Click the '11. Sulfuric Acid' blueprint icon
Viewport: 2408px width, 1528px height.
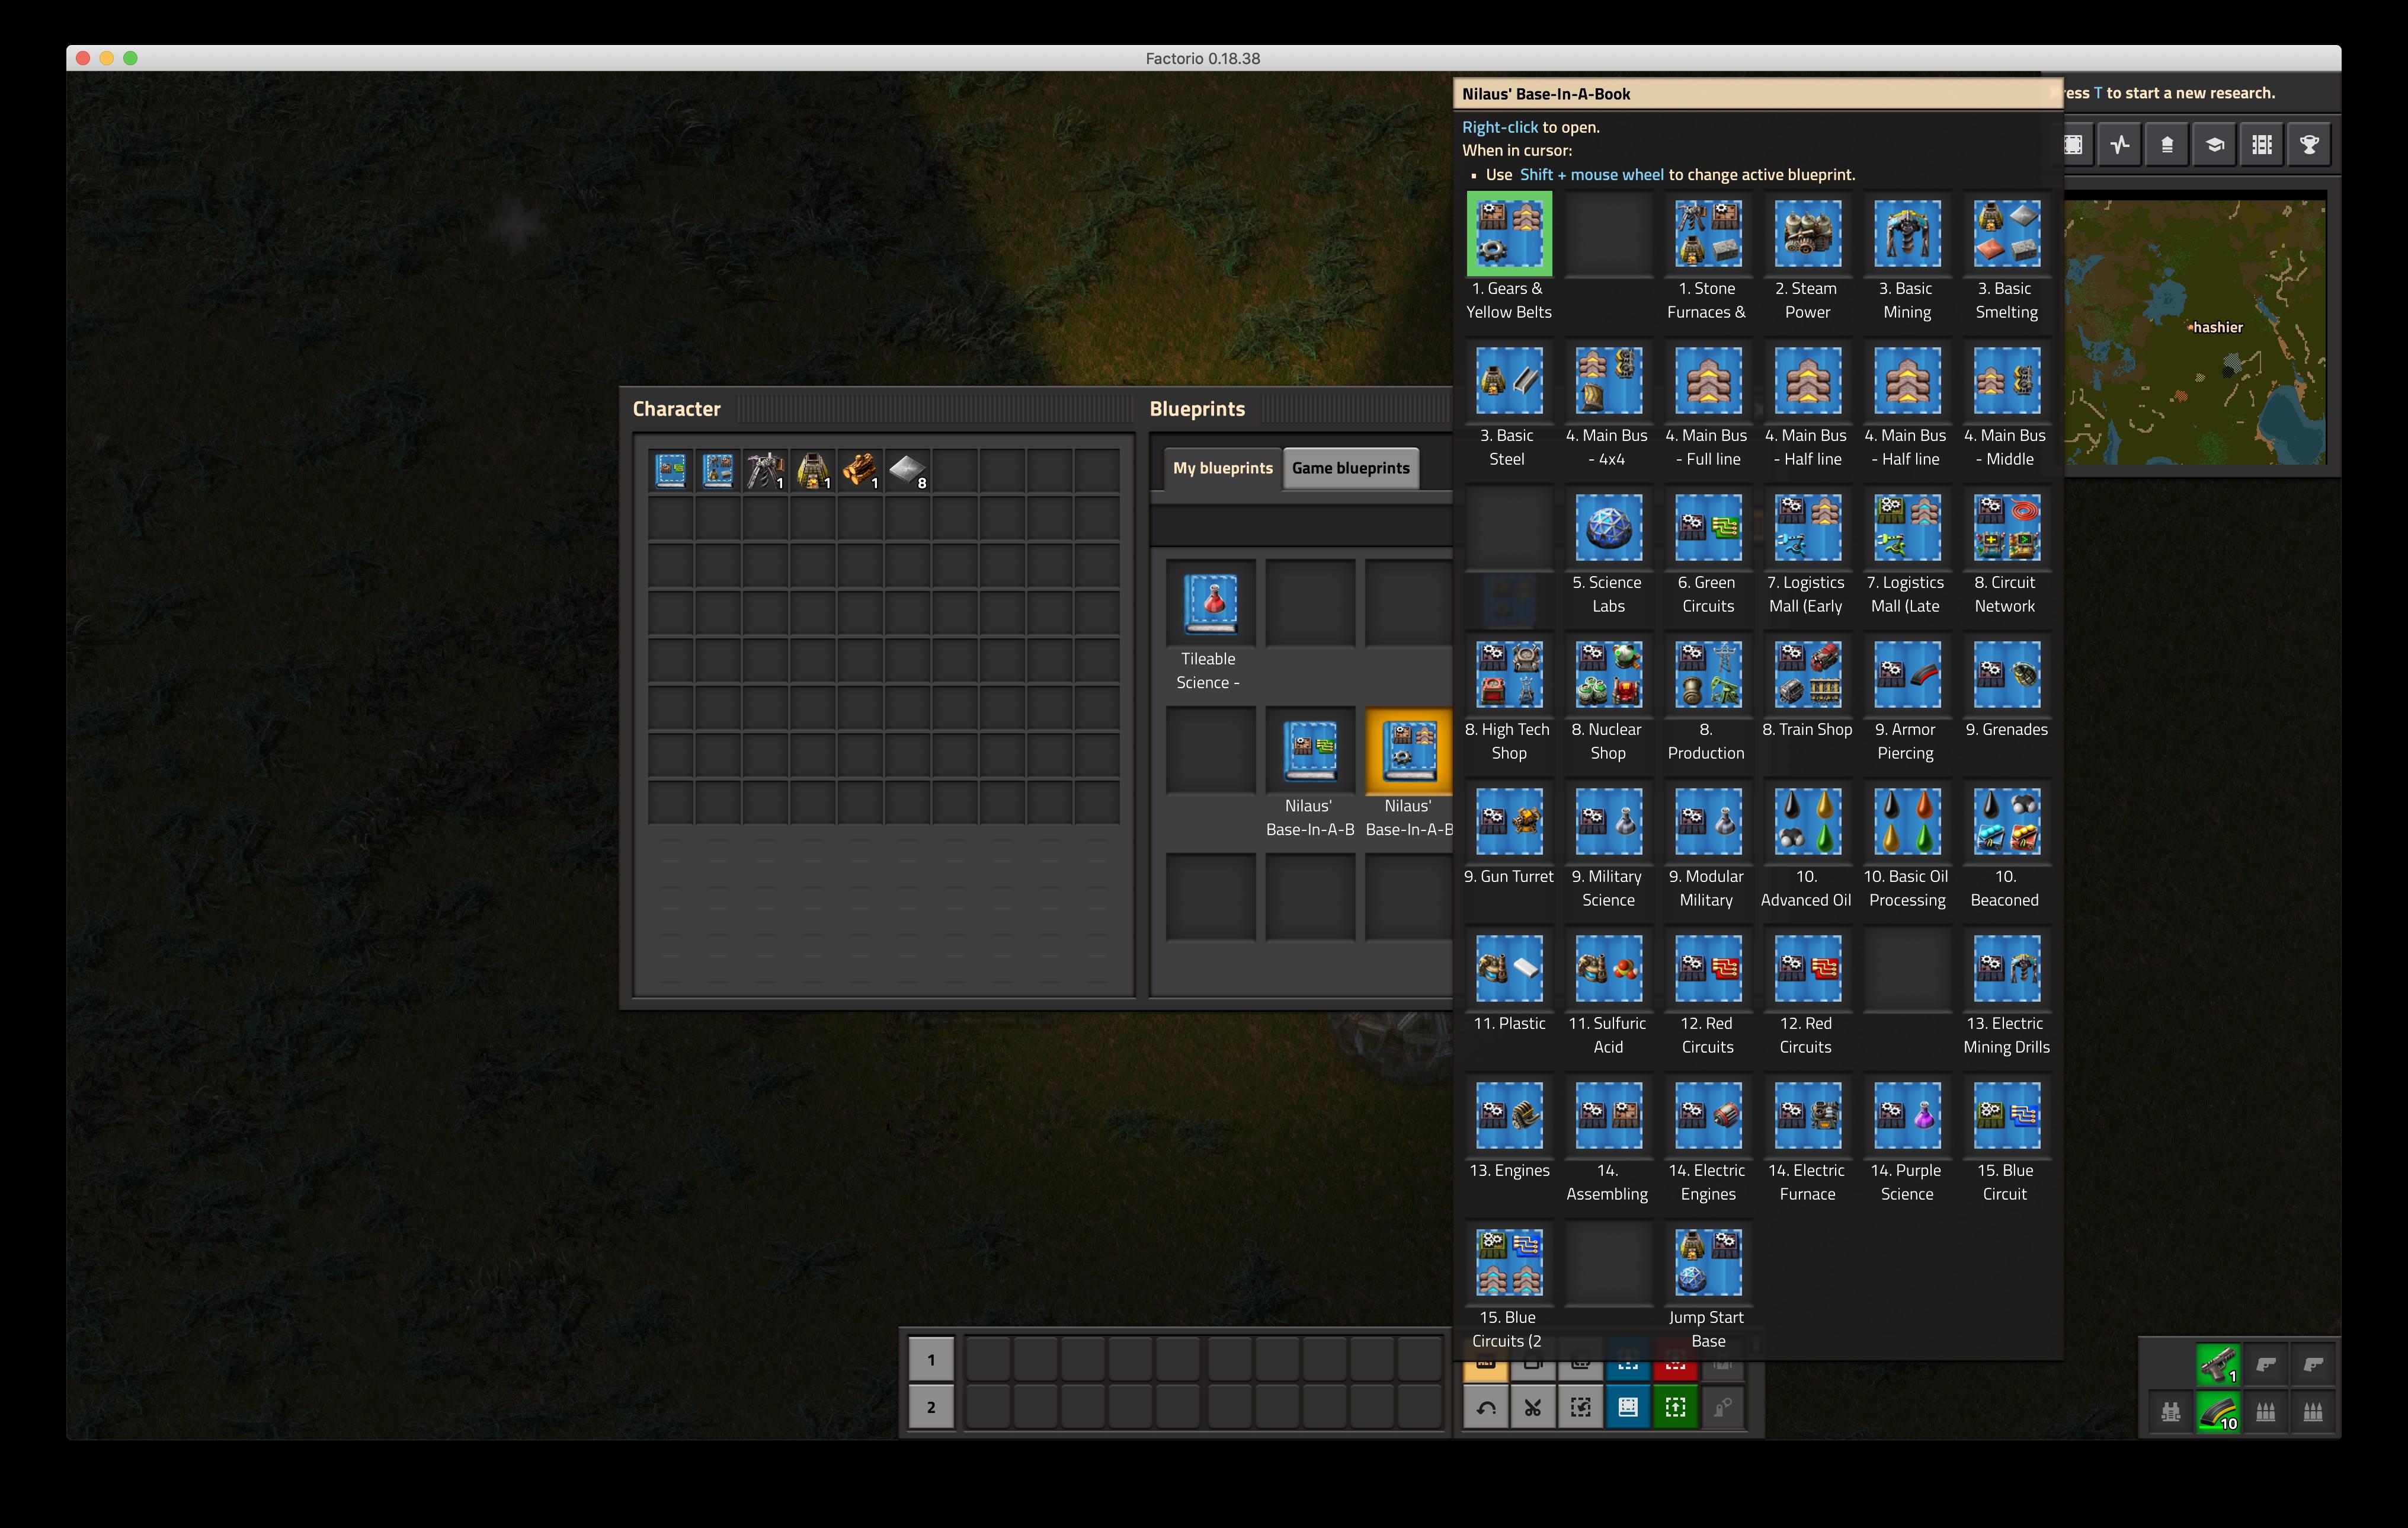[x=1608, y=969]
